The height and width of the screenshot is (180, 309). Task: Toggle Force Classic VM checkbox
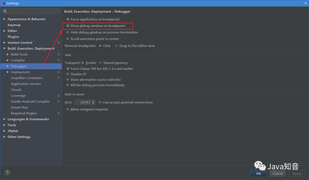(68, 69)
